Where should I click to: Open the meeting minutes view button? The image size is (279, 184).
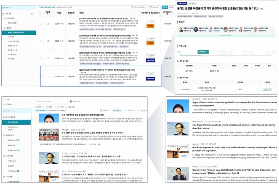pos(267,89)
